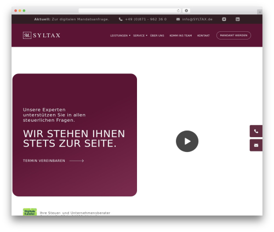Viewport: 274px width, 232px height.
Task: Tap the floating mail button on the right edge
Action: 256,145
